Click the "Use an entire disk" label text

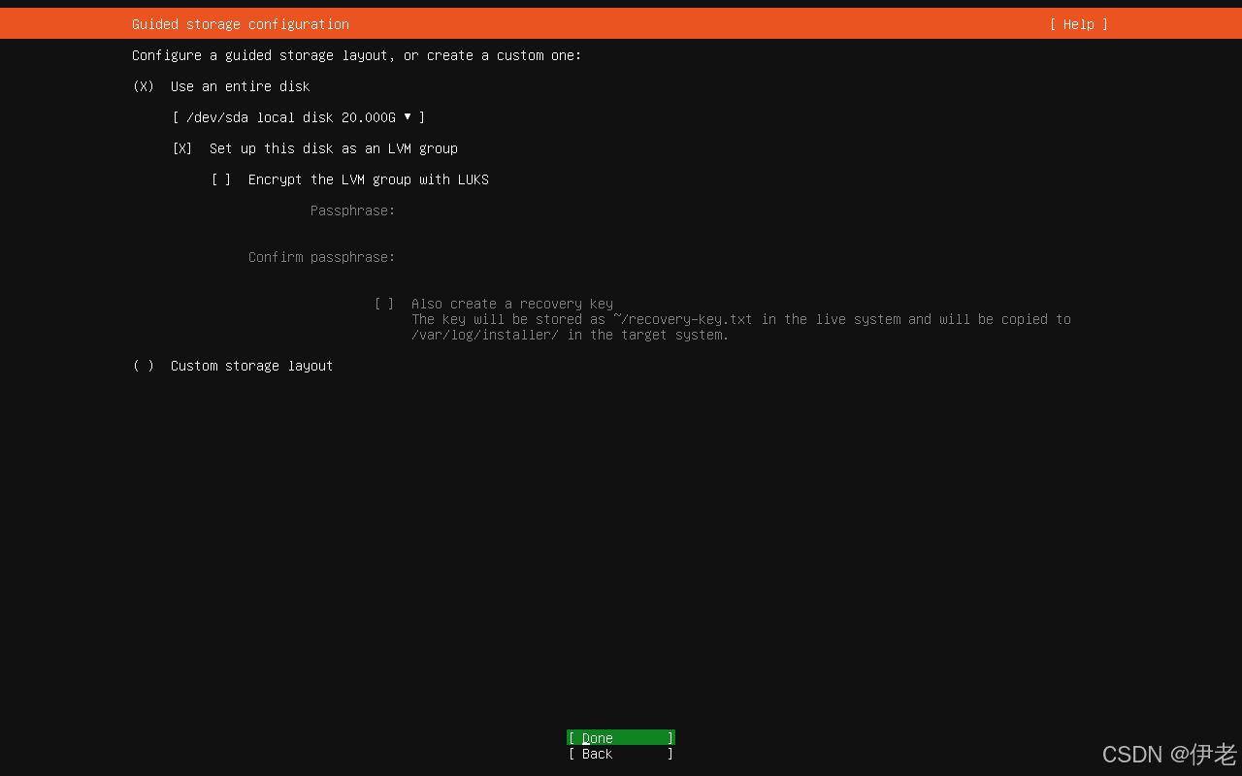(240, 86)
